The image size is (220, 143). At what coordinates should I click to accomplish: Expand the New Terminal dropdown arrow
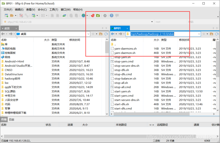point(47,16)
